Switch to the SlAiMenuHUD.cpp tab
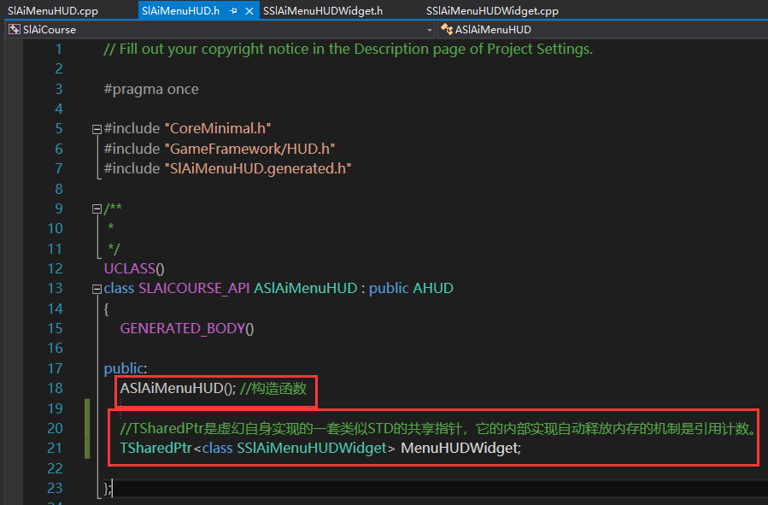 (x=53, y=10)
